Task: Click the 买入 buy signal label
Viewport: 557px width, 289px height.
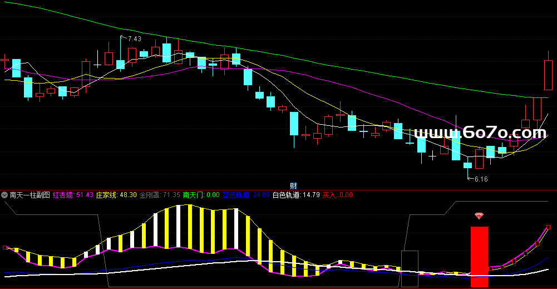Action: click(329, 195)
